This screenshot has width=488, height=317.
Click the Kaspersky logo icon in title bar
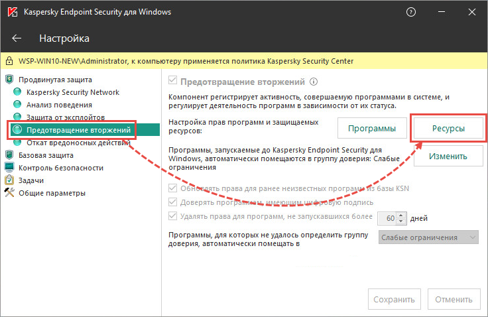click(12, 12)
